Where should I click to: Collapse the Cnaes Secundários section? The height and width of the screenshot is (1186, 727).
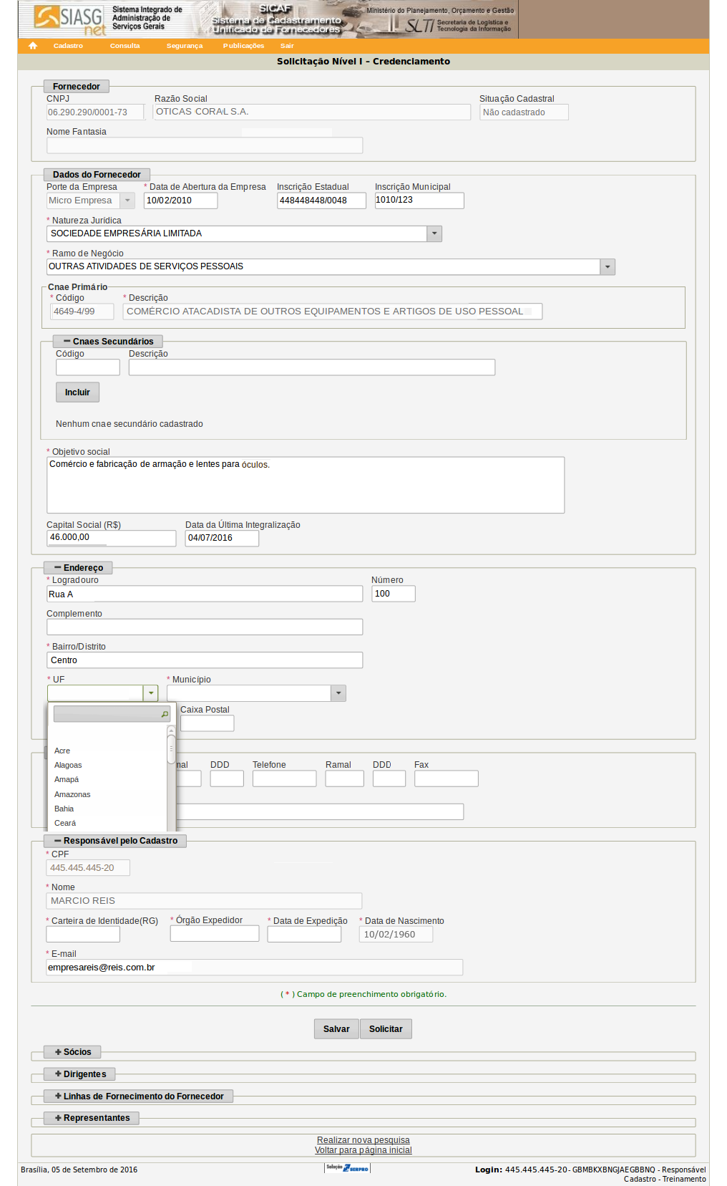tap(108, 342)
